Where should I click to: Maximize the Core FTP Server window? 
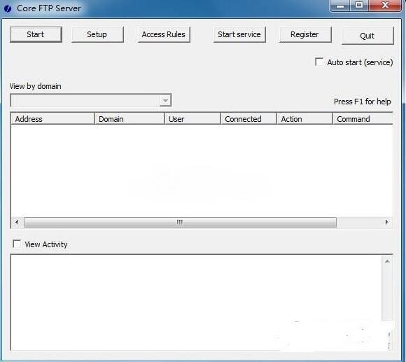359,6
